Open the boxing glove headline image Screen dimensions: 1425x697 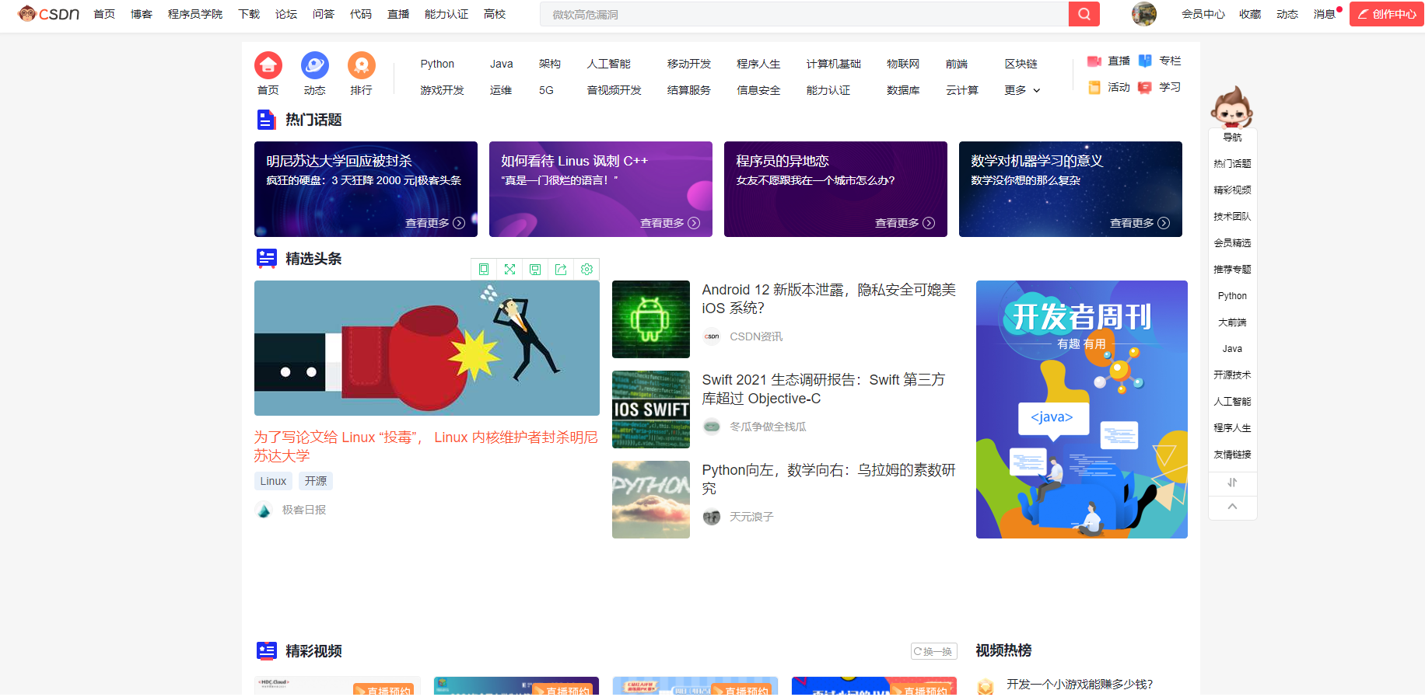[x=427, y=348]
